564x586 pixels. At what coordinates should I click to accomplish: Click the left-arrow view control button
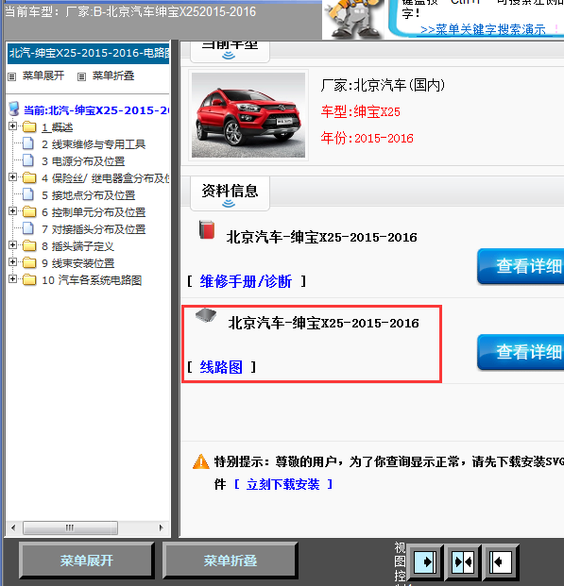tap(501, 561)
